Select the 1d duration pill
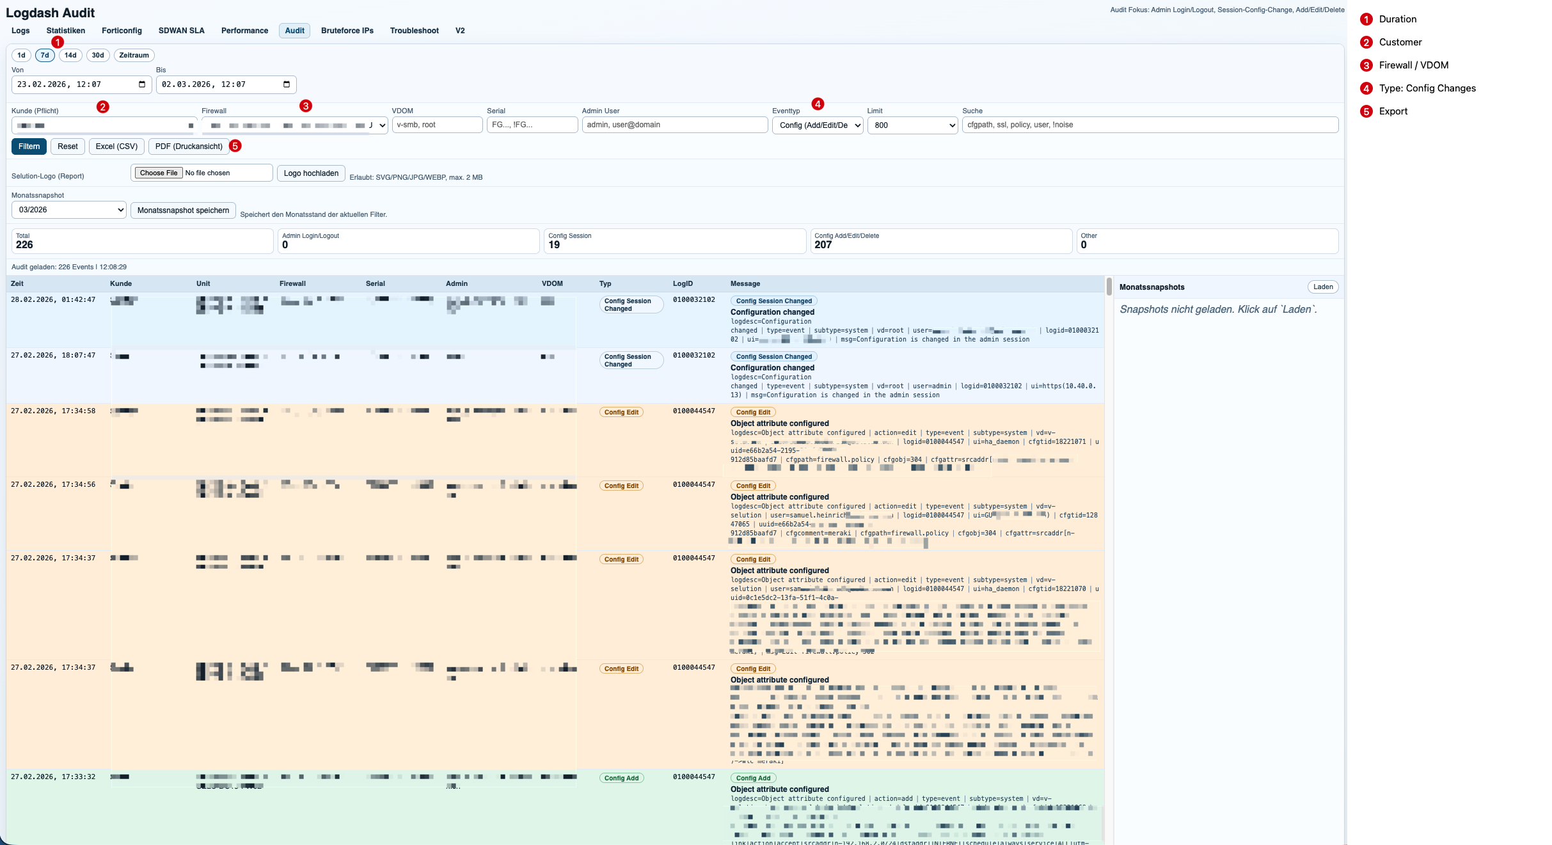Viewport: 1552px width, 845px height. pyautogui.click(x=21, y=56)
